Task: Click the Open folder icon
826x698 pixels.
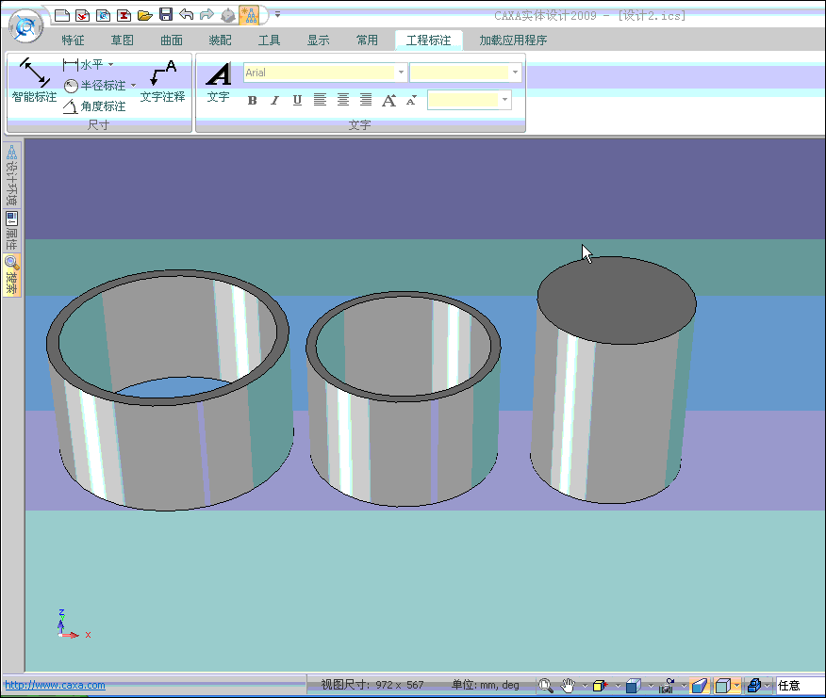Action: (144, 15)
